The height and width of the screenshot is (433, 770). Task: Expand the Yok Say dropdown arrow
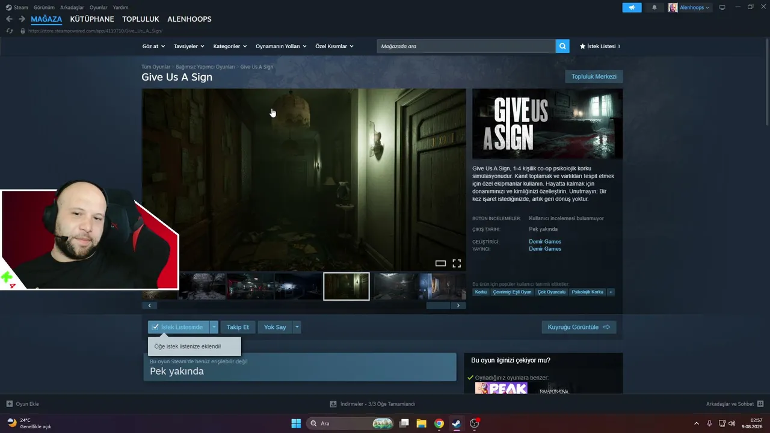(297, 327)
